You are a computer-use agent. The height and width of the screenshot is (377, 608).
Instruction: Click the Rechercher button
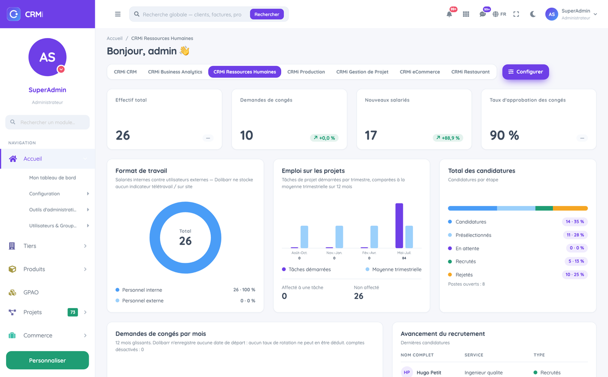(267, 14)
